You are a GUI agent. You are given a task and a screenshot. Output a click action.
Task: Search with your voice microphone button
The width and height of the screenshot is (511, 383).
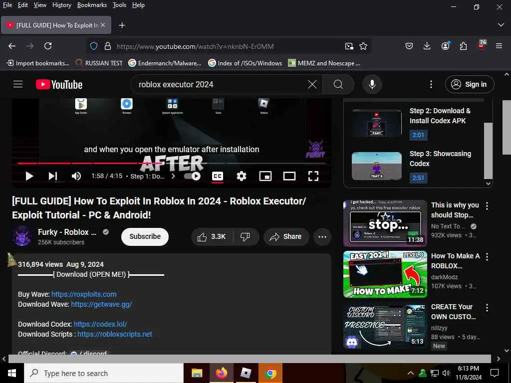click(372, 84)
